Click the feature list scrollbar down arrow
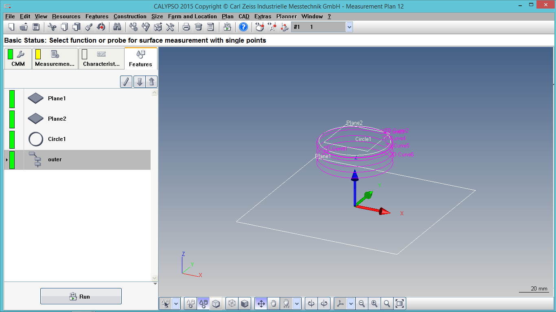This screenshot has height=312, width=556. 154,278
